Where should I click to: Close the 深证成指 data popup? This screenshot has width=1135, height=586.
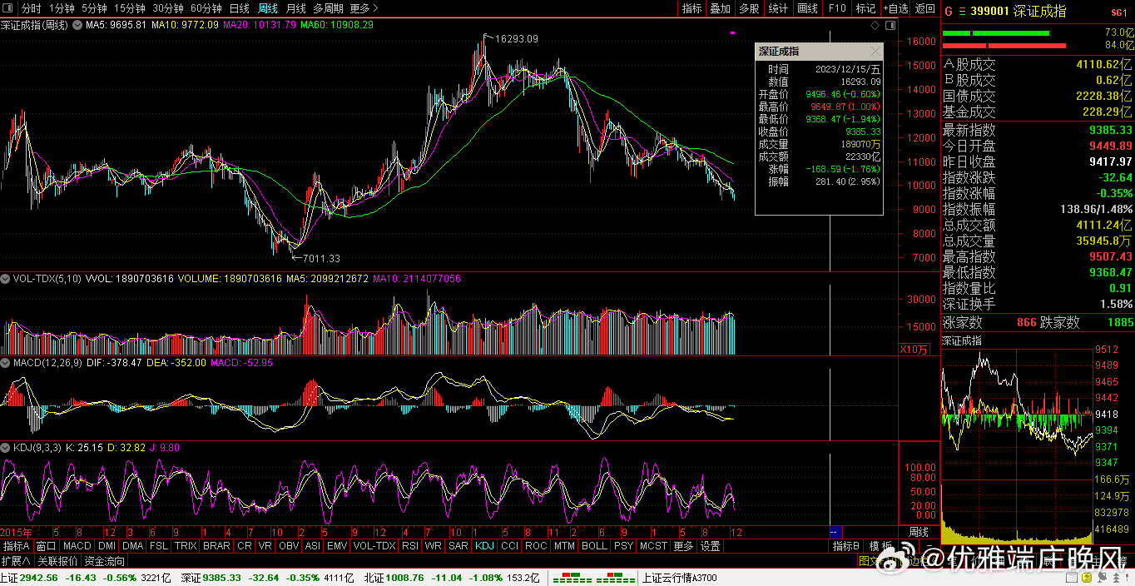[875, 52]
